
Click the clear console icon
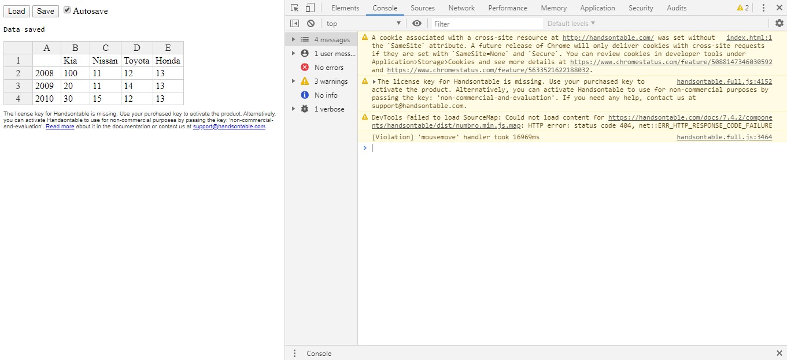pyautogui.click(x=311, y=24)
